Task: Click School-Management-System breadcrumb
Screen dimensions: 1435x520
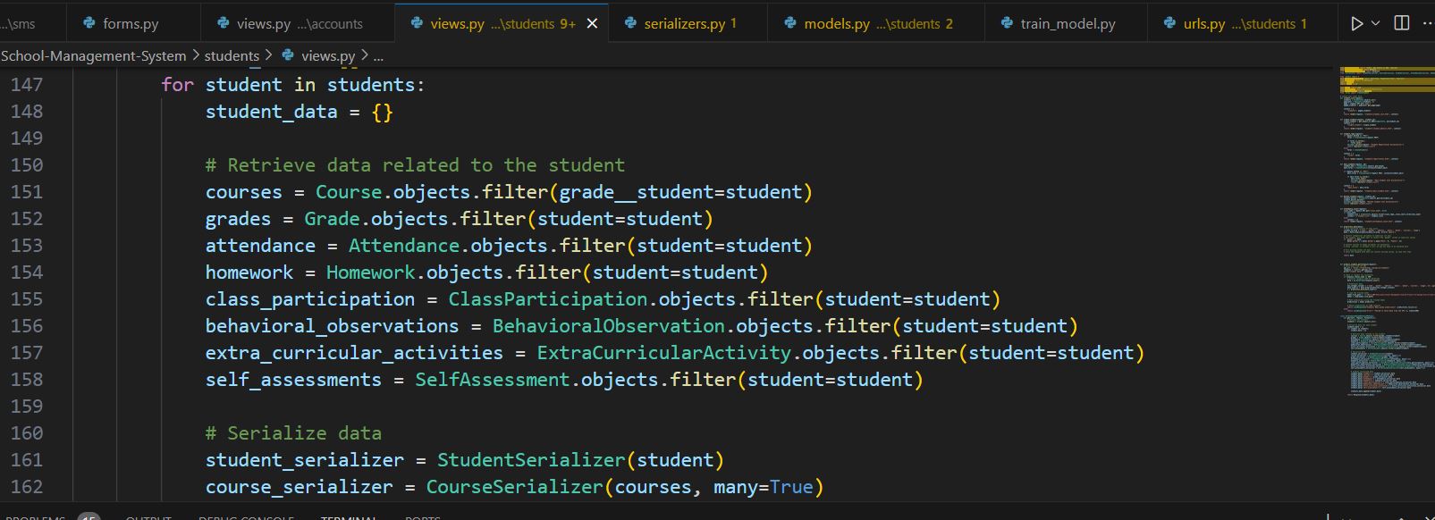Action: (x=94, y=56)
